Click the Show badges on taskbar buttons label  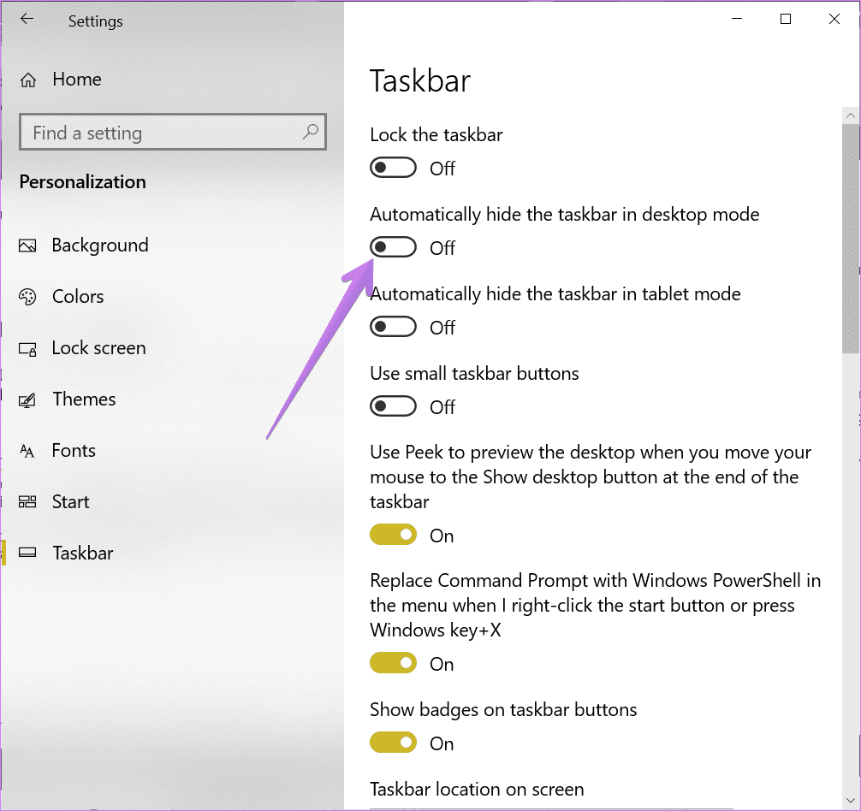point(503,710)
